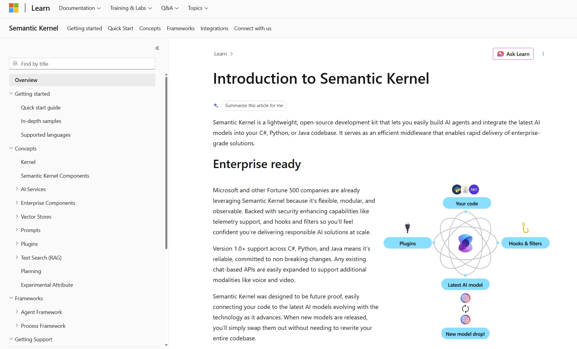Viewport: 577px width, 349px height.
Task: Select Overview in the sidebar
Action: [x=82, y=80]
